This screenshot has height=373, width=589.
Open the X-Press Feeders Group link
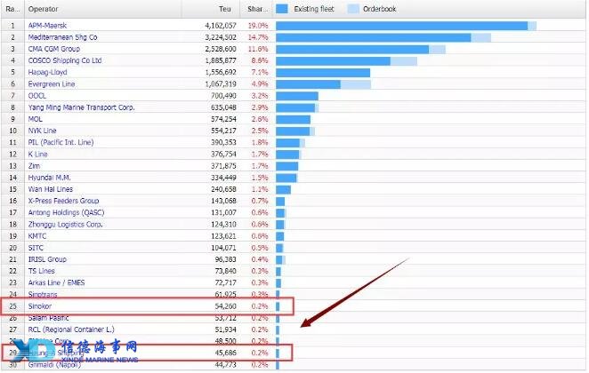coord(63,201)
